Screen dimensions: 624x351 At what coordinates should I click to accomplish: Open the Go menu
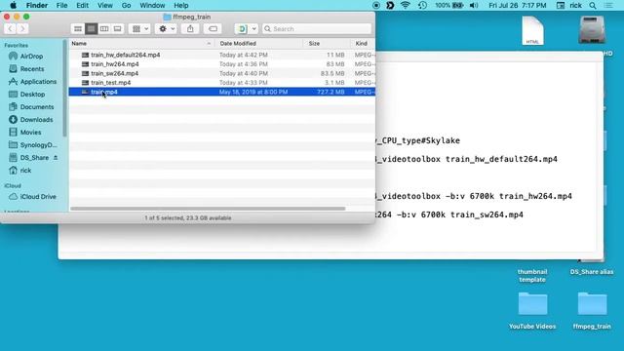click(x=126, y=6)
